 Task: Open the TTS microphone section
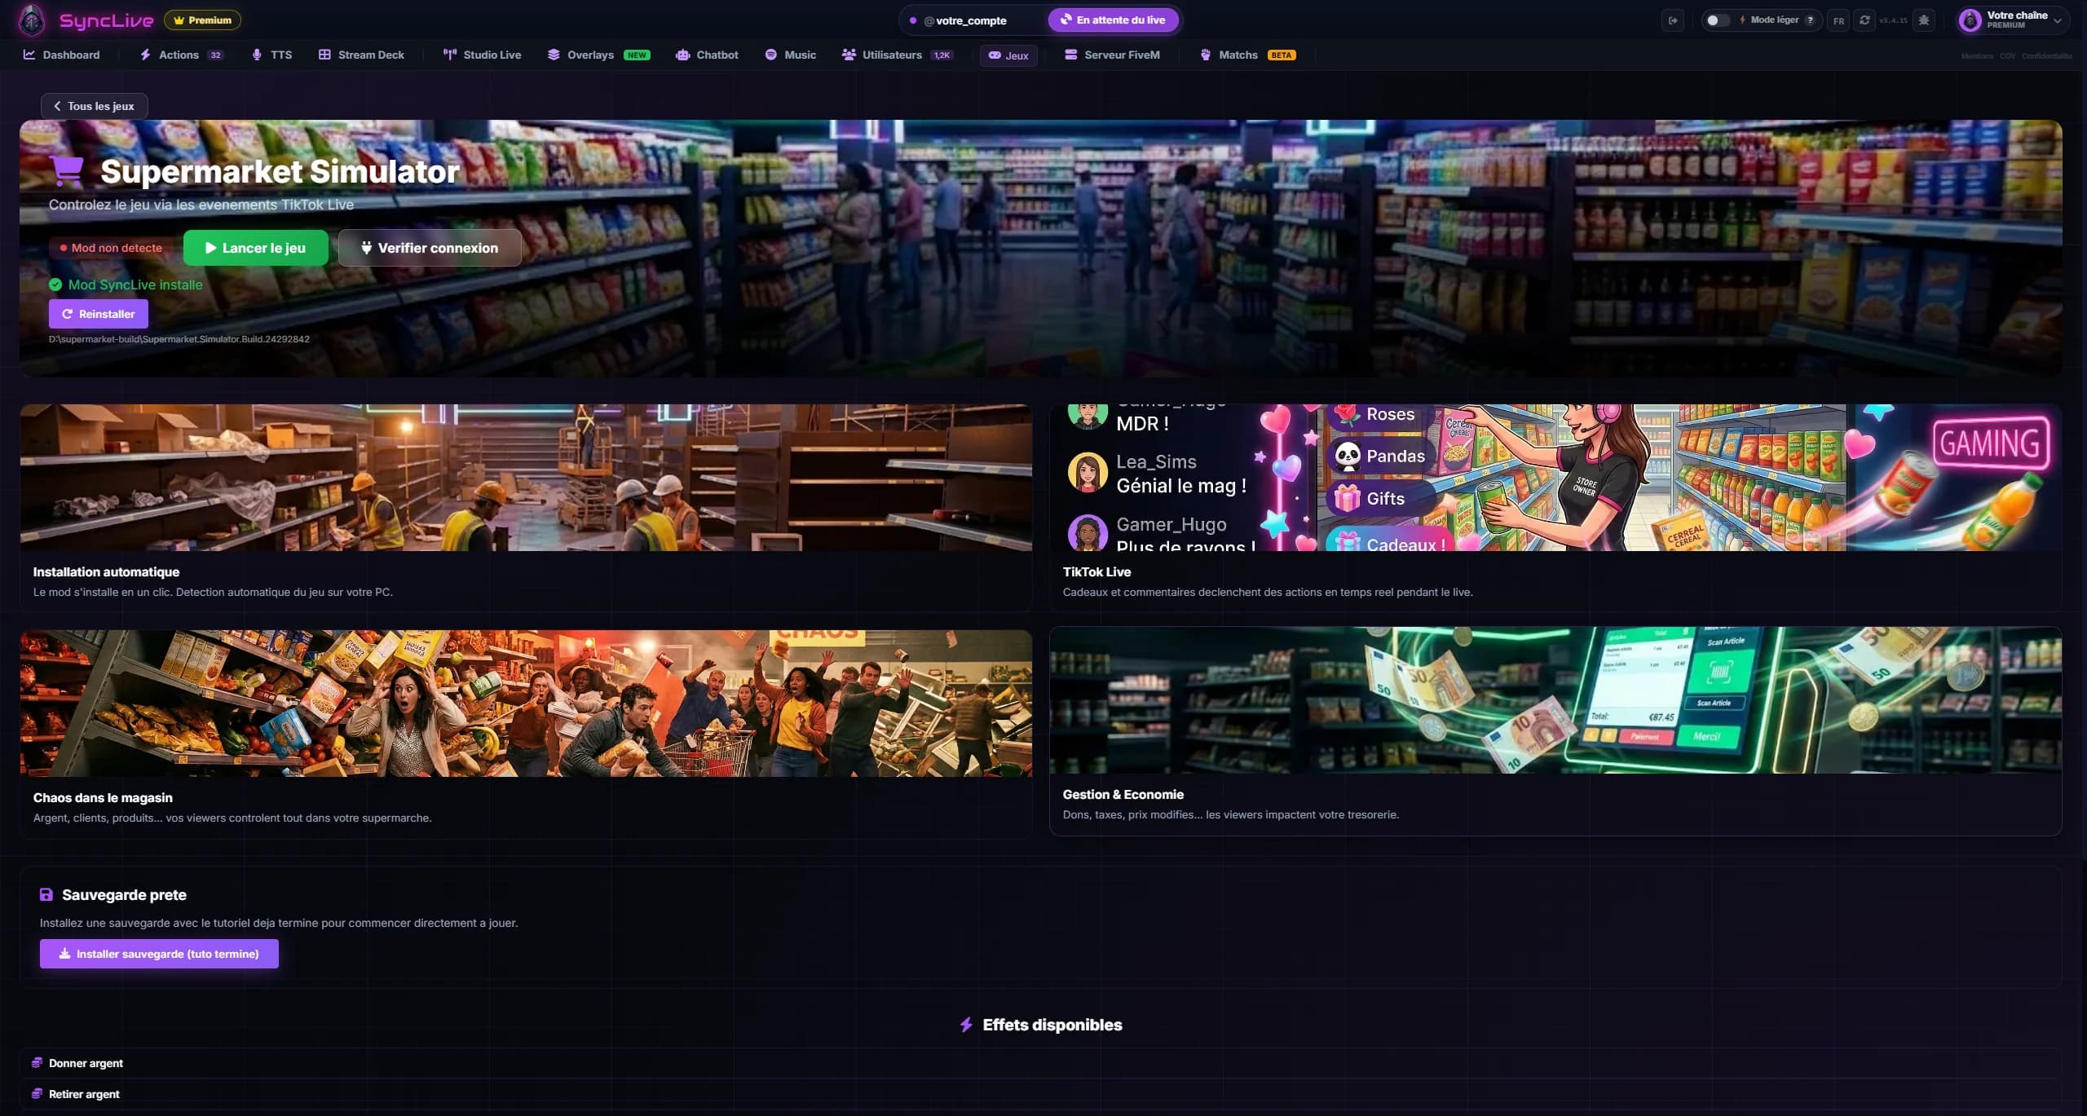[x=271, y=55]
